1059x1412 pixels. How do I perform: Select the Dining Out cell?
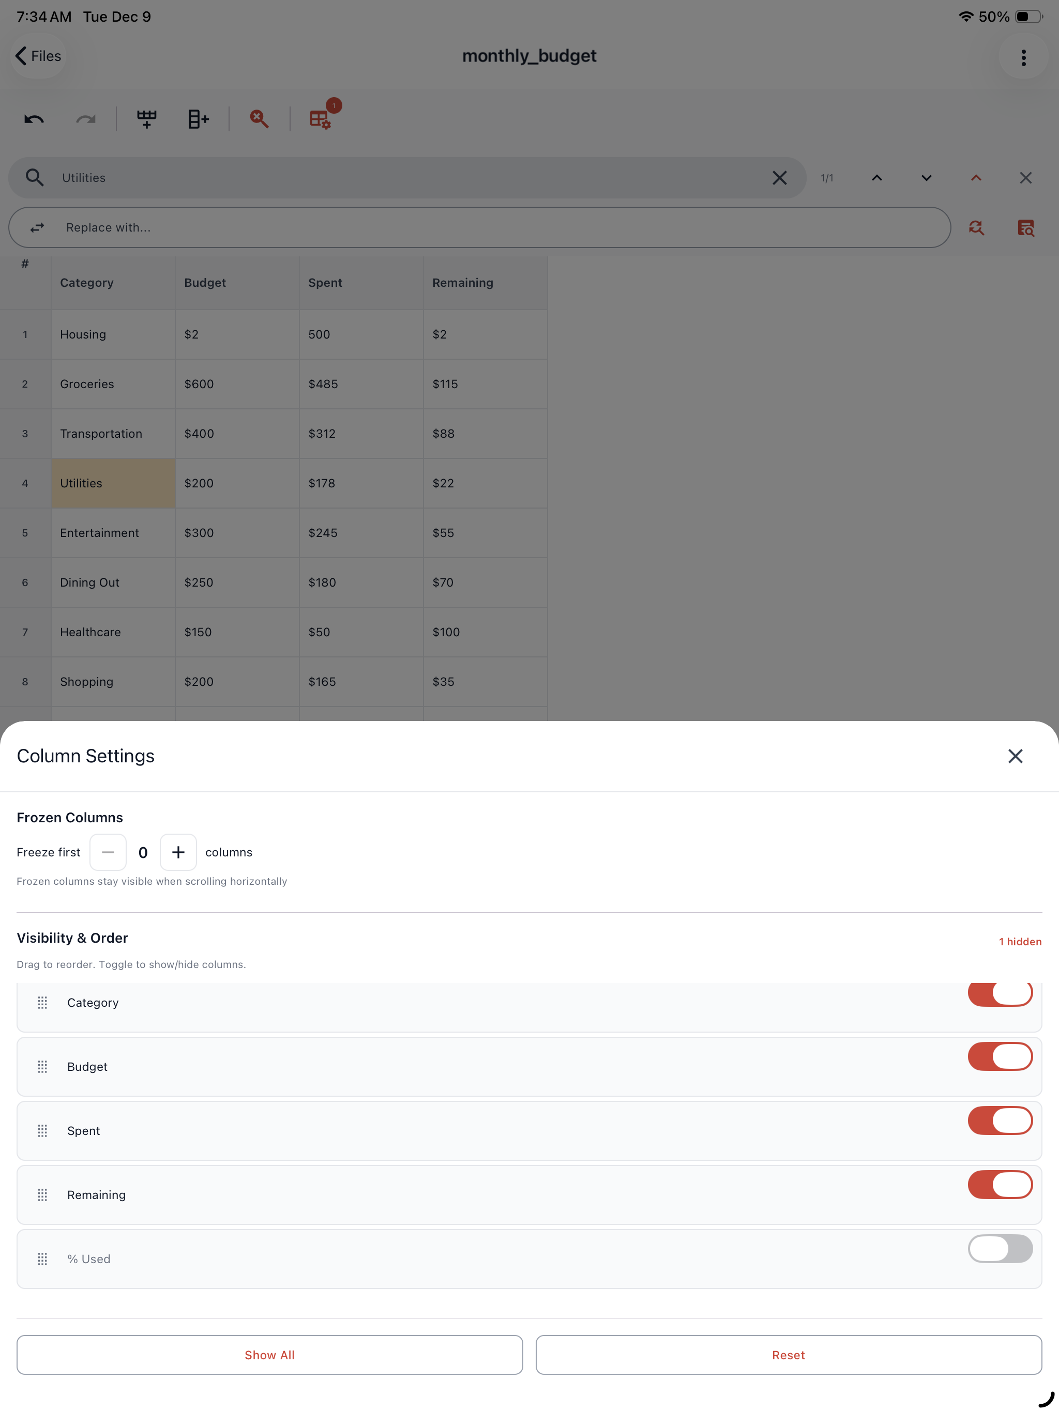click(x=113, y=582)
